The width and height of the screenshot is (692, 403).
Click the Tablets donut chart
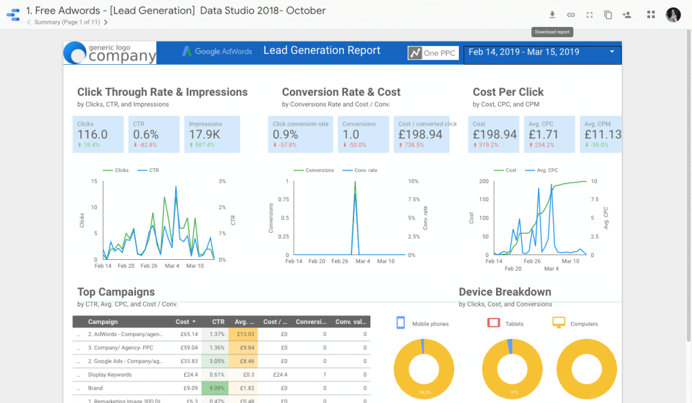(512, 369)
